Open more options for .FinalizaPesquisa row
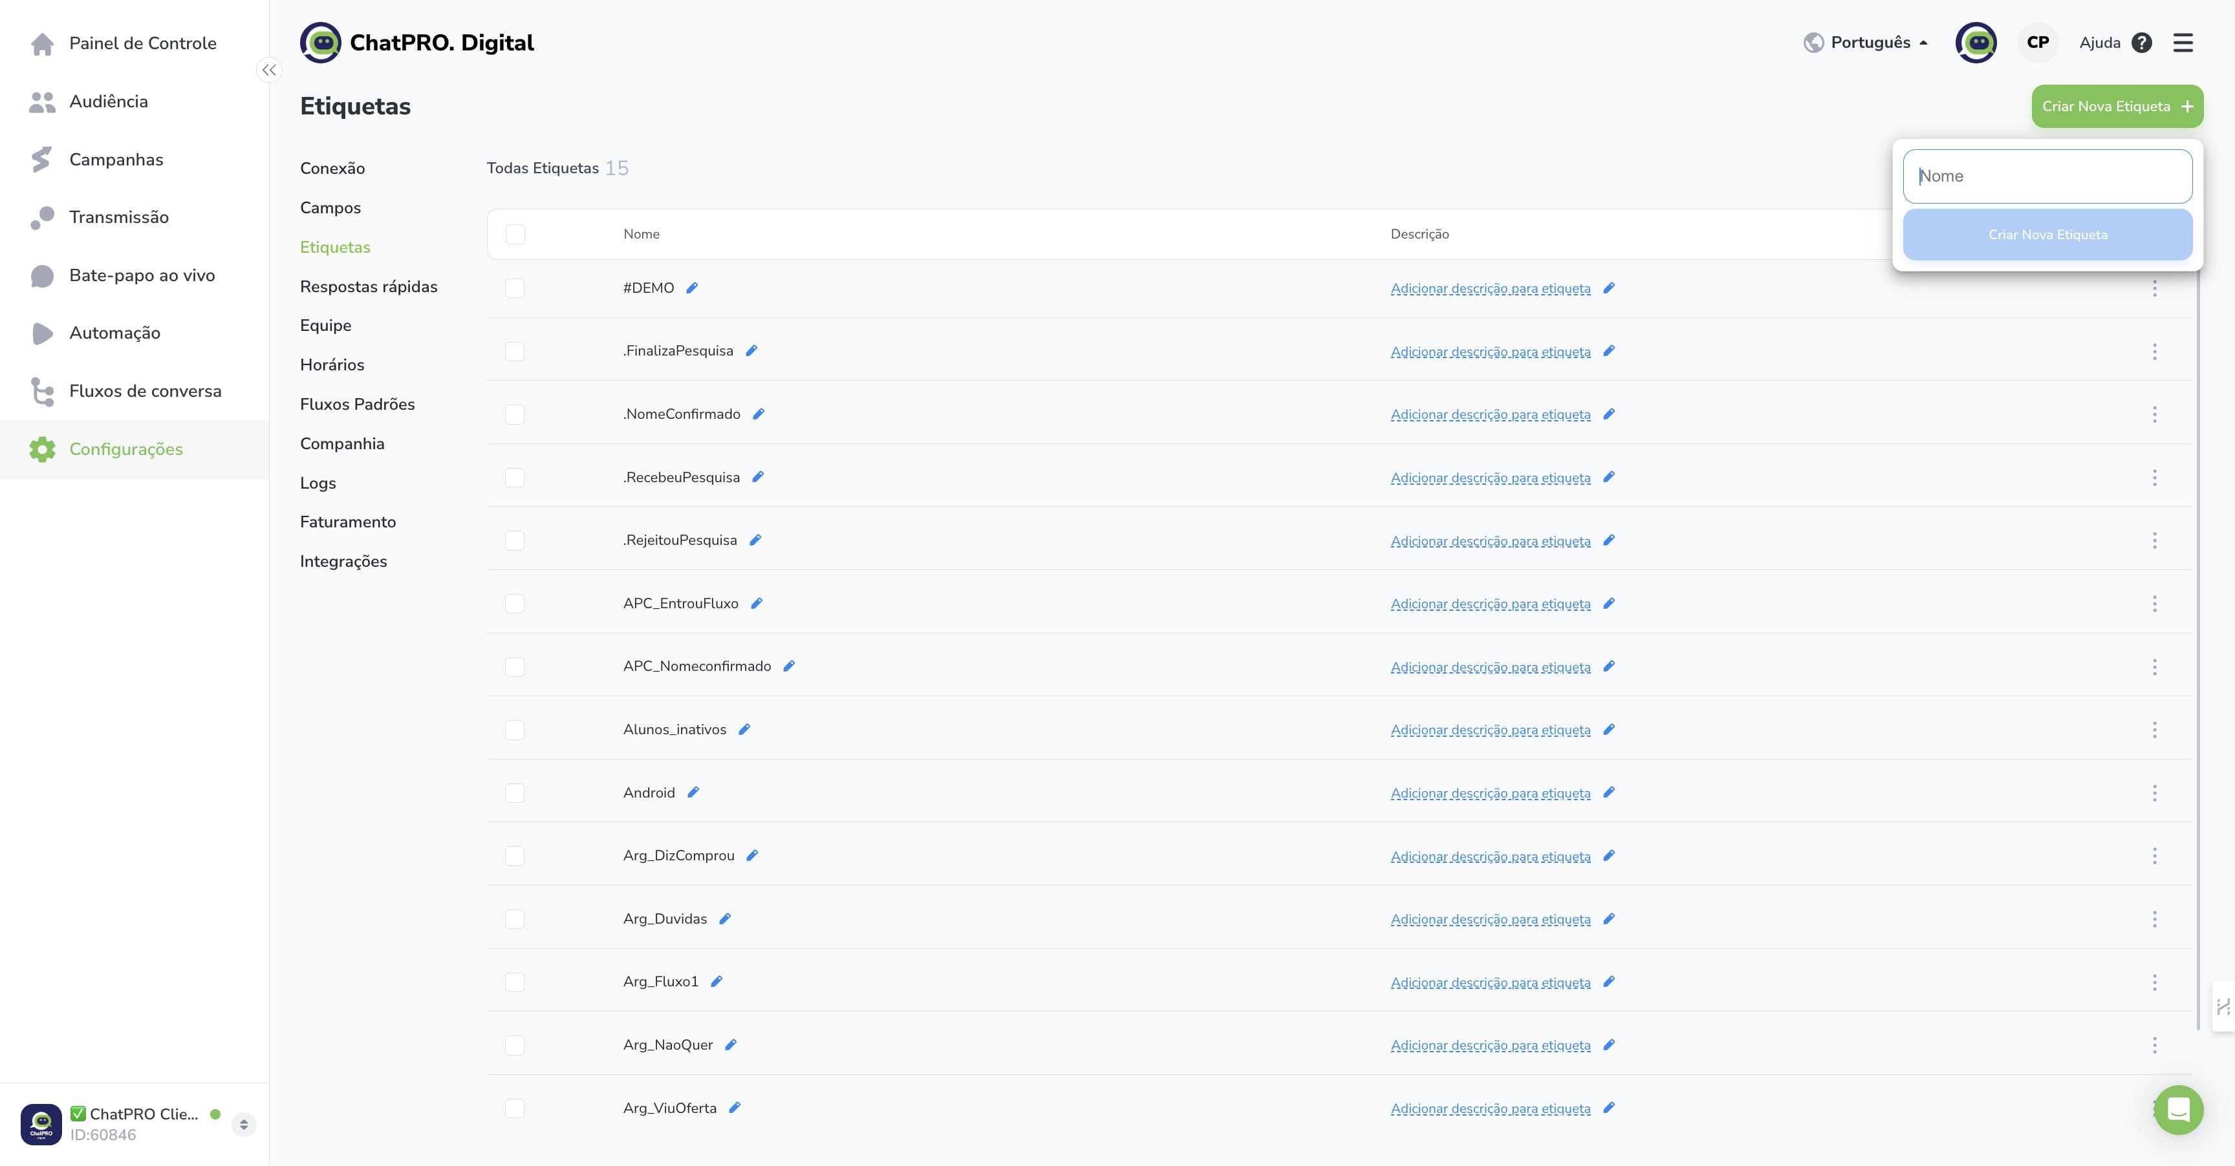Viewport: 2235px width, 1166px height. pos(2154,351)
